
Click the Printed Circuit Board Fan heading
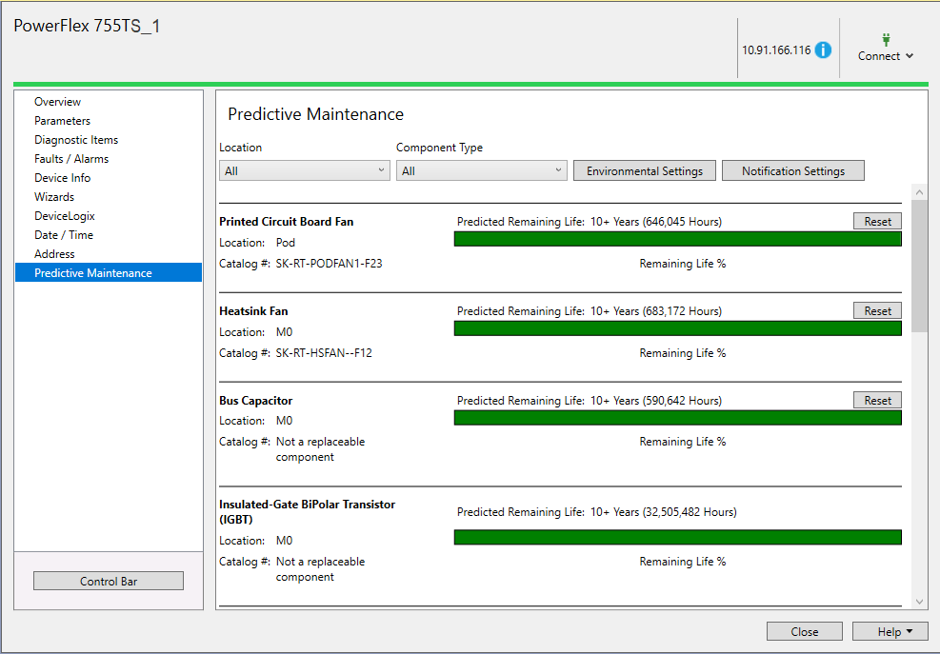point(287,221)
